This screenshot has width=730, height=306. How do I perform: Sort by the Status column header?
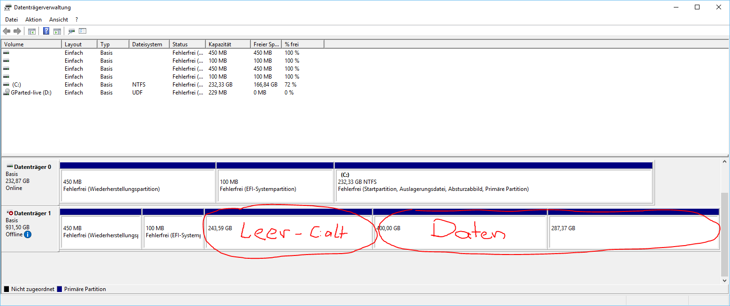point(188,44)
